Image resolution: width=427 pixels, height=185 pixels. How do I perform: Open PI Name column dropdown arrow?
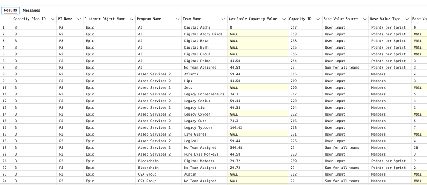coord(79,19)
